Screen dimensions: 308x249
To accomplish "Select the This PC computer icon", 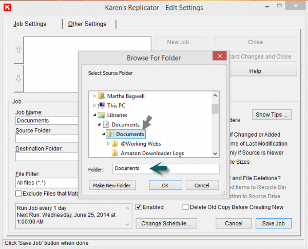I will (x=101, y=106).
